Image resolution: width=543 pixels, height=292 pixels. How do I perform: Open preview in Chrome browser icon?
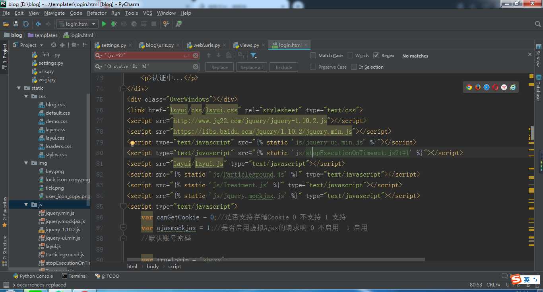tap(469, 87)
